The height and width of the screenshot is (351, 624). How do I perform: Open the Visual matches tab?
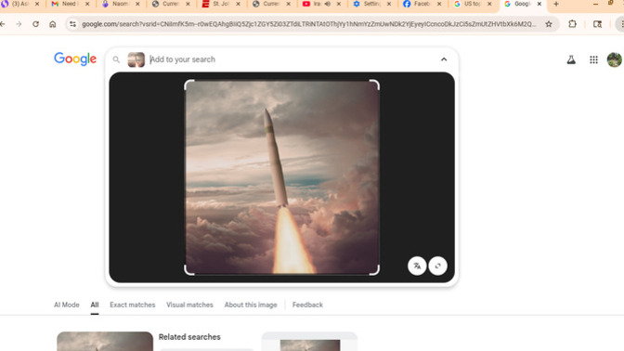(189, 305)
